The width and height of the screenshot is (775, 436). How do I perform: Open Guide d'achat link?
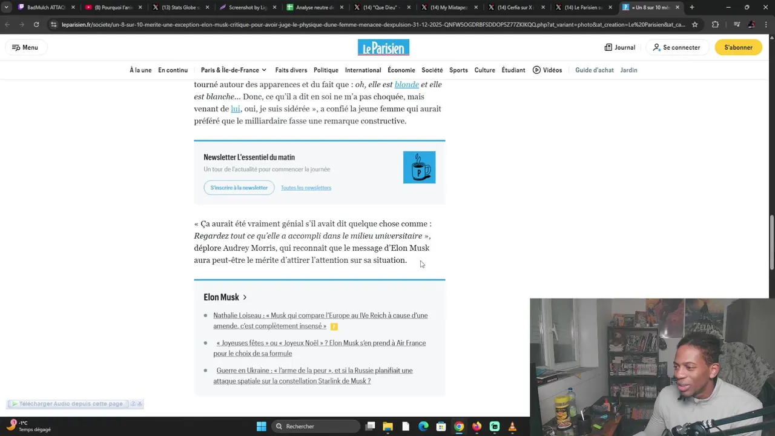coord(595,70)
